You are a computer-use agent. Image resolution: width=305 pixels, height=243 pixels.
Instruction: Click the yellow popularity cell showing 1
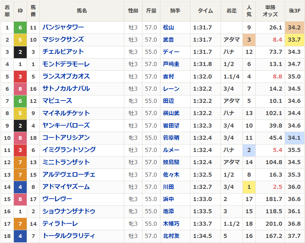pyautogui.click(x=249, y=187)
